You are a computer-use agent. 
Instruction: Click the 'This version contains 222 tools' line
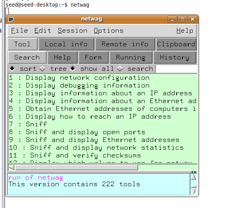click(74, 184)
